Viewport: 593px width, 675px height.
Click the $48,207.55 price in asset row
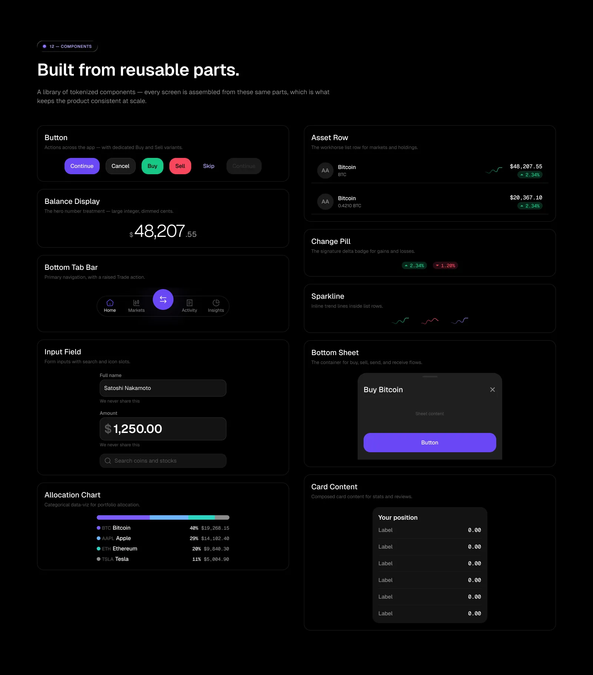point(526,166)
